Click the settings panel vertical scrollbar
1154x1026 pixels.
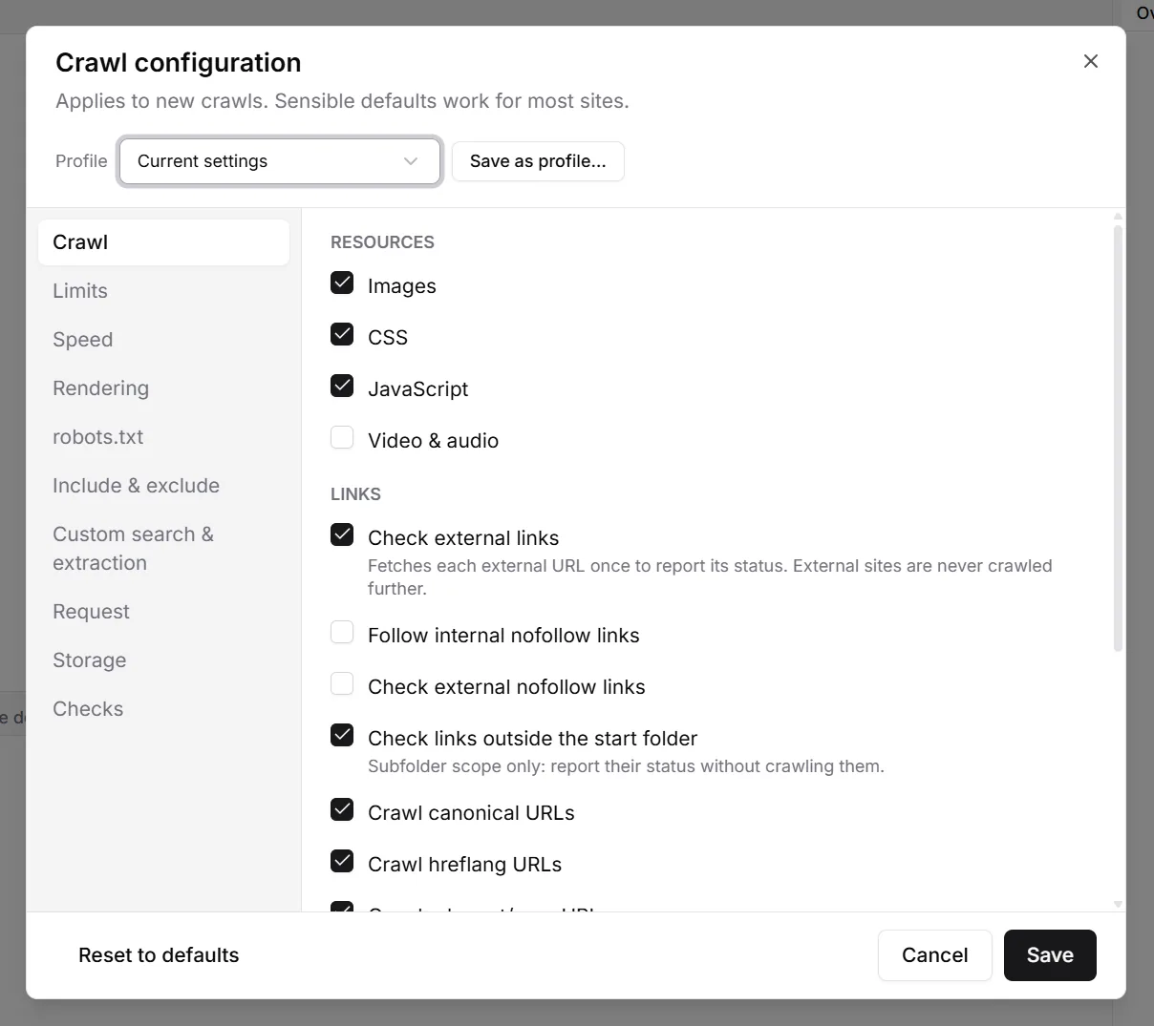(x=1118, y=439)
